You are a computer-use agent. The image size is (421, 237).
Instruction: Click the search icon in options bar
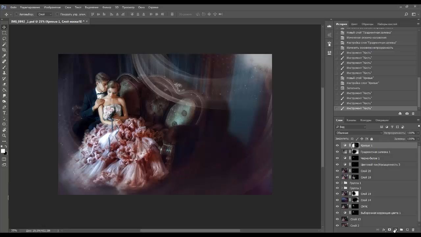click(406, 14)
